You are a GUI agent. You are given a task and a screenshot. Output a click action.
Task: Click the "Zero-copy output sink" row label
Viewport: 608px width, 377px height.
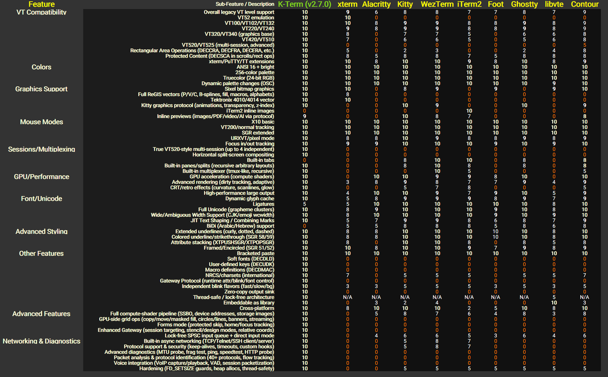tap(249, 292)
